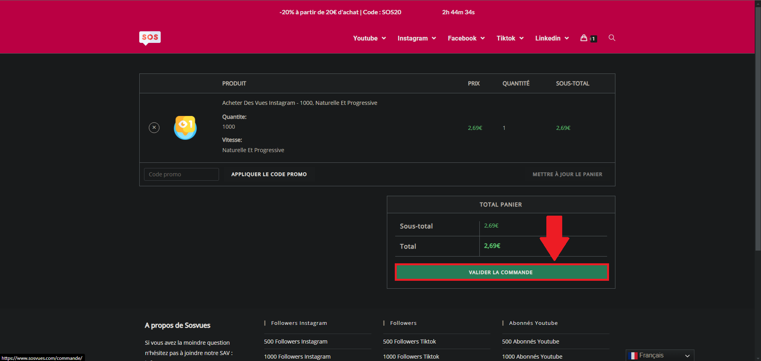Click the cart count badge 1
The width and height of the screenshot is (761, 361).
(x=593, y=39)
